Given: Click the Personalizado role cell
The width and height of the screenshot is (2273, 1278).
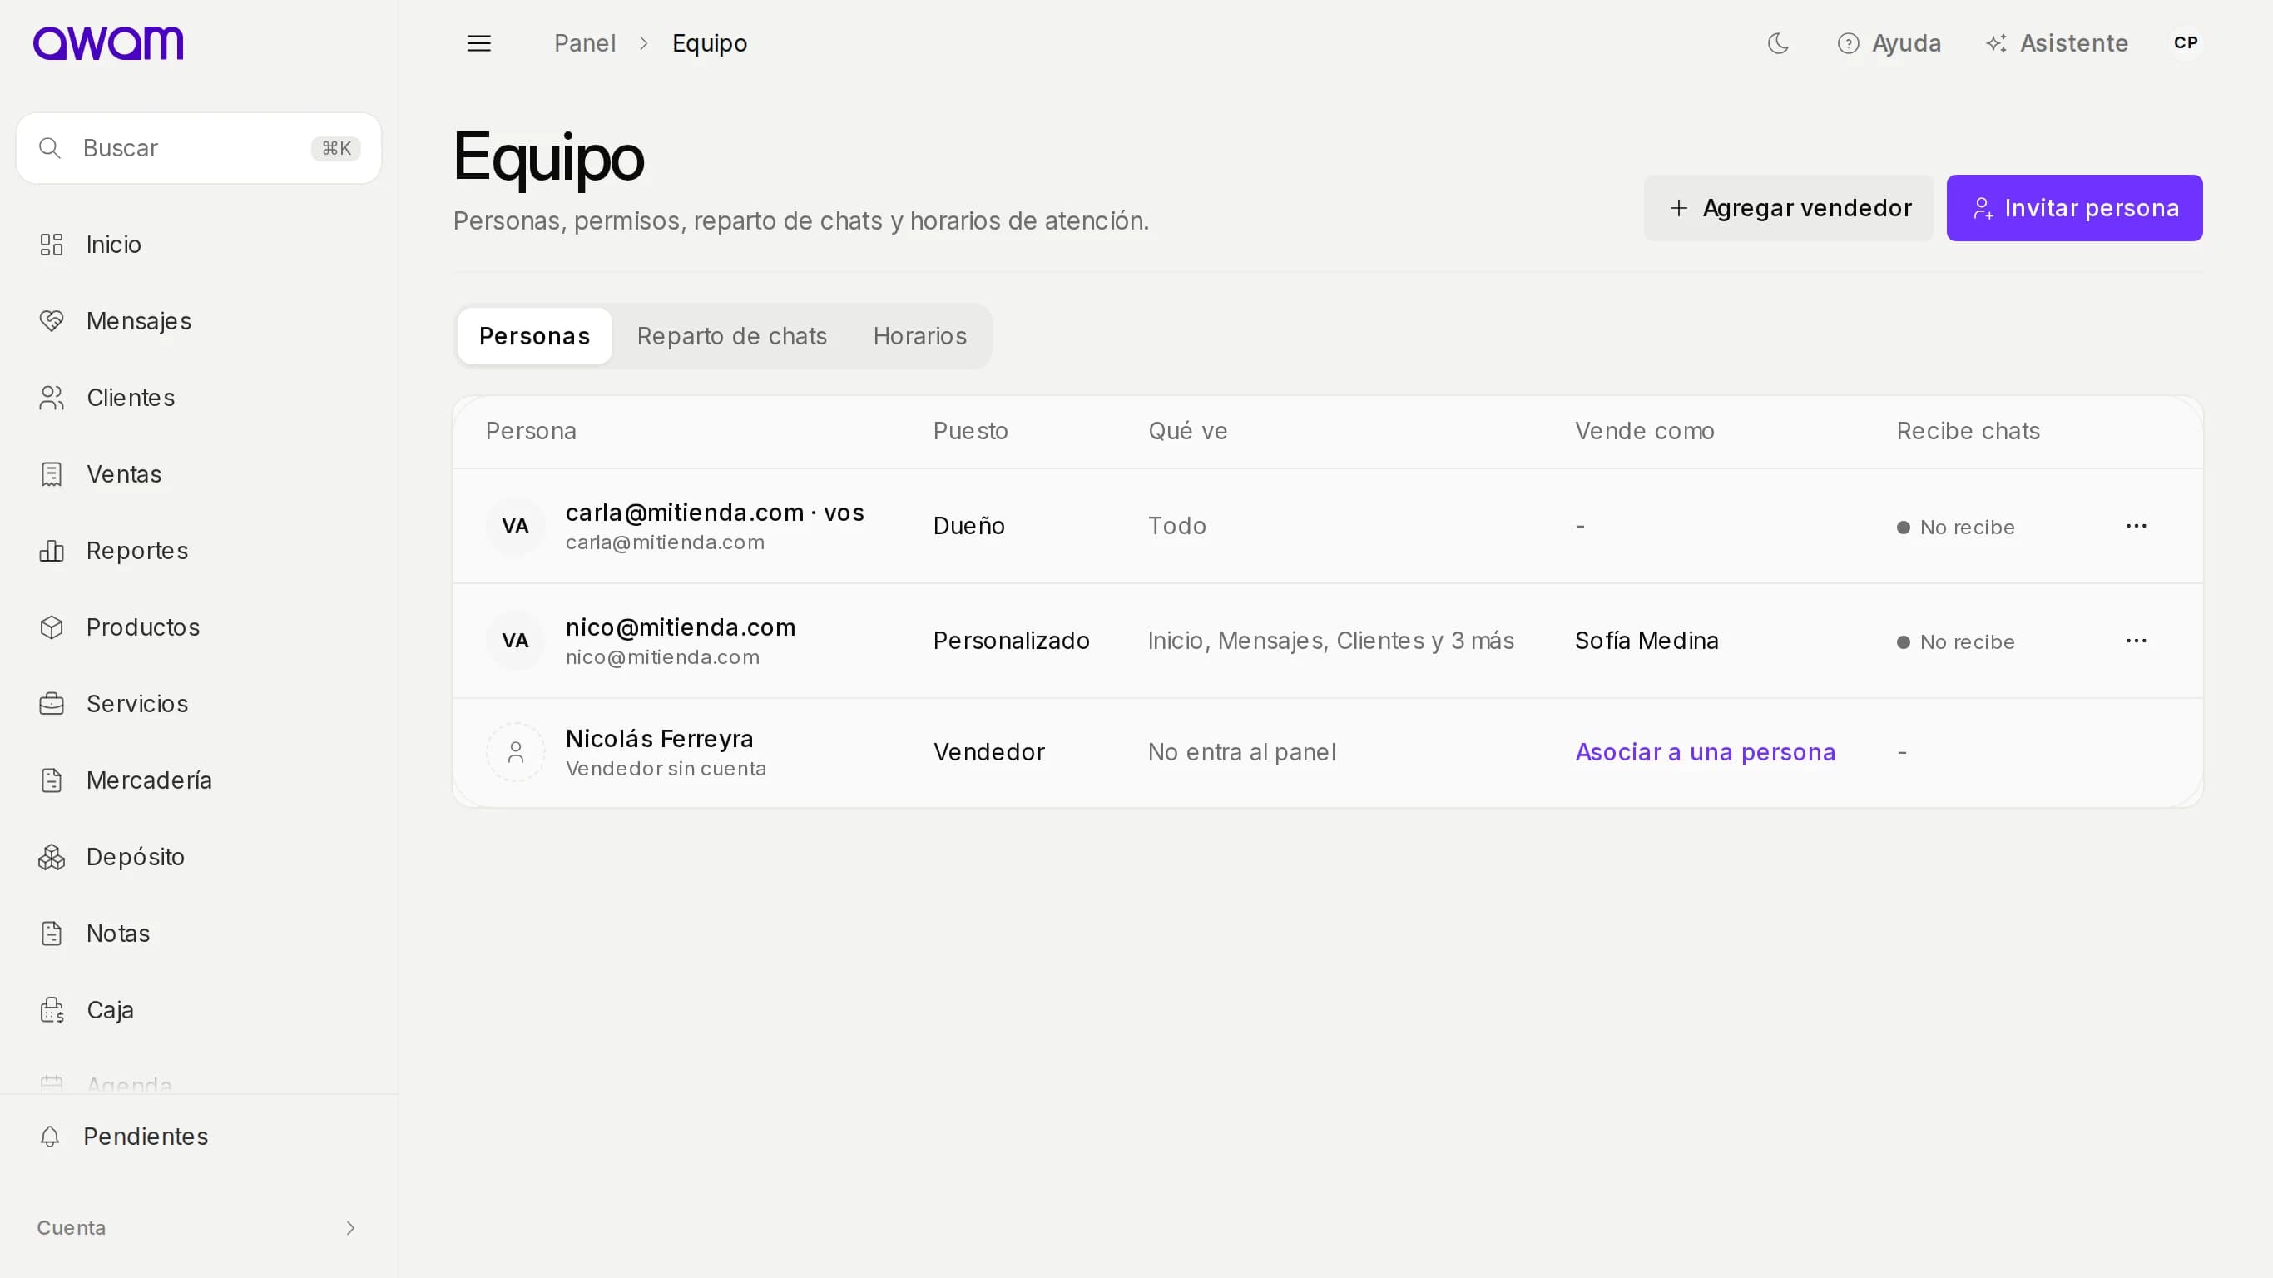Looking at the screenshot, I should click(1011, 641).
